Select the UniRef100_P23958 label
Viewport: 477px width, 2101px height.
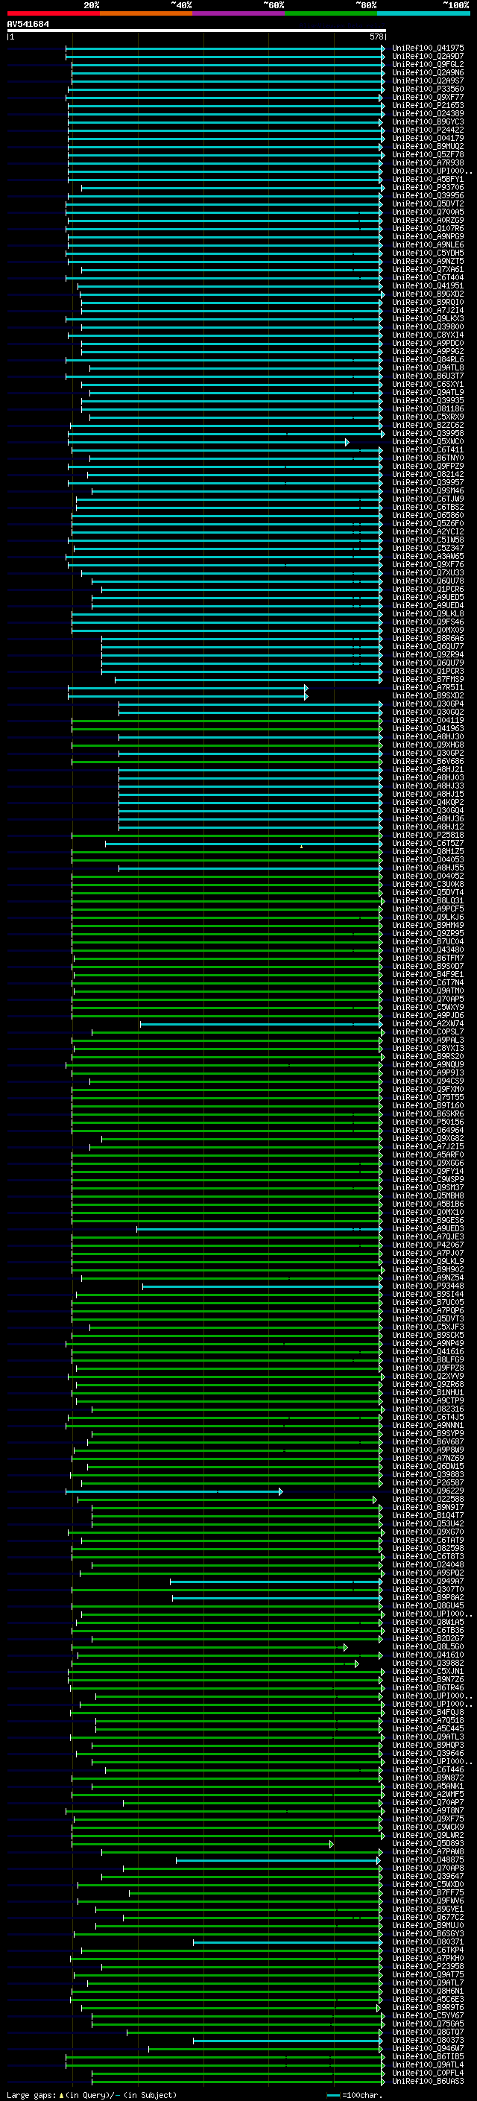pos(428,1965)
